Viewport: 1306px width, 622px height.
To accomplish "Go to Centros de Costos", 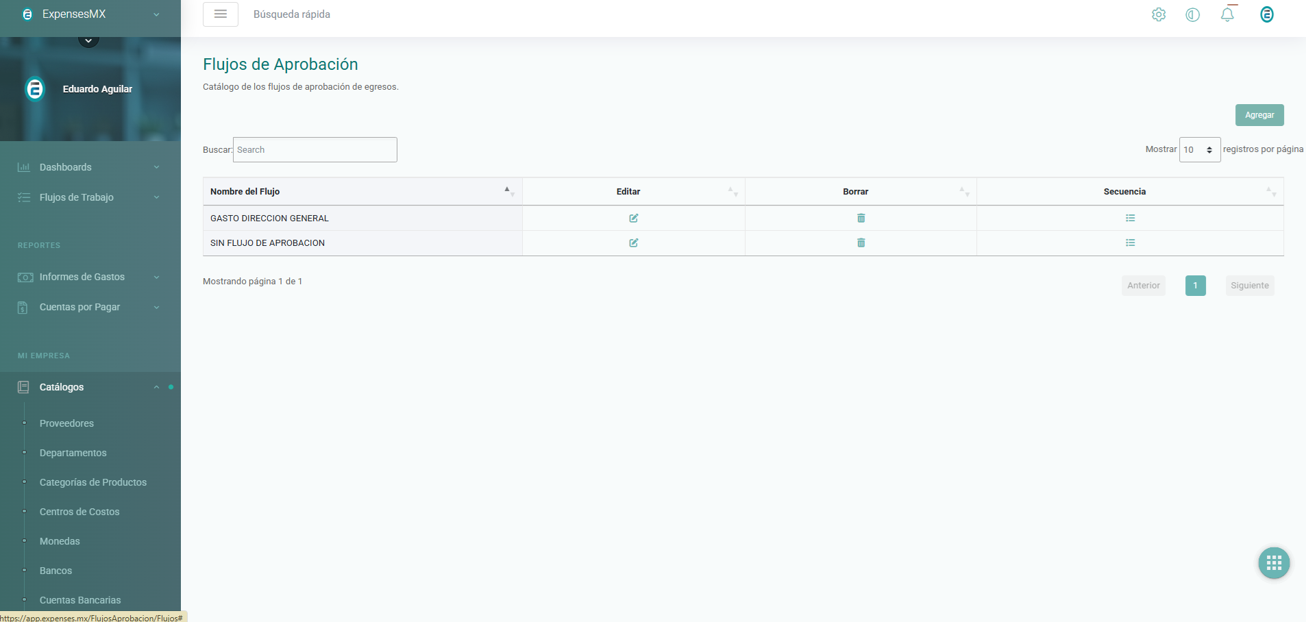I will (x=79, y=512).
